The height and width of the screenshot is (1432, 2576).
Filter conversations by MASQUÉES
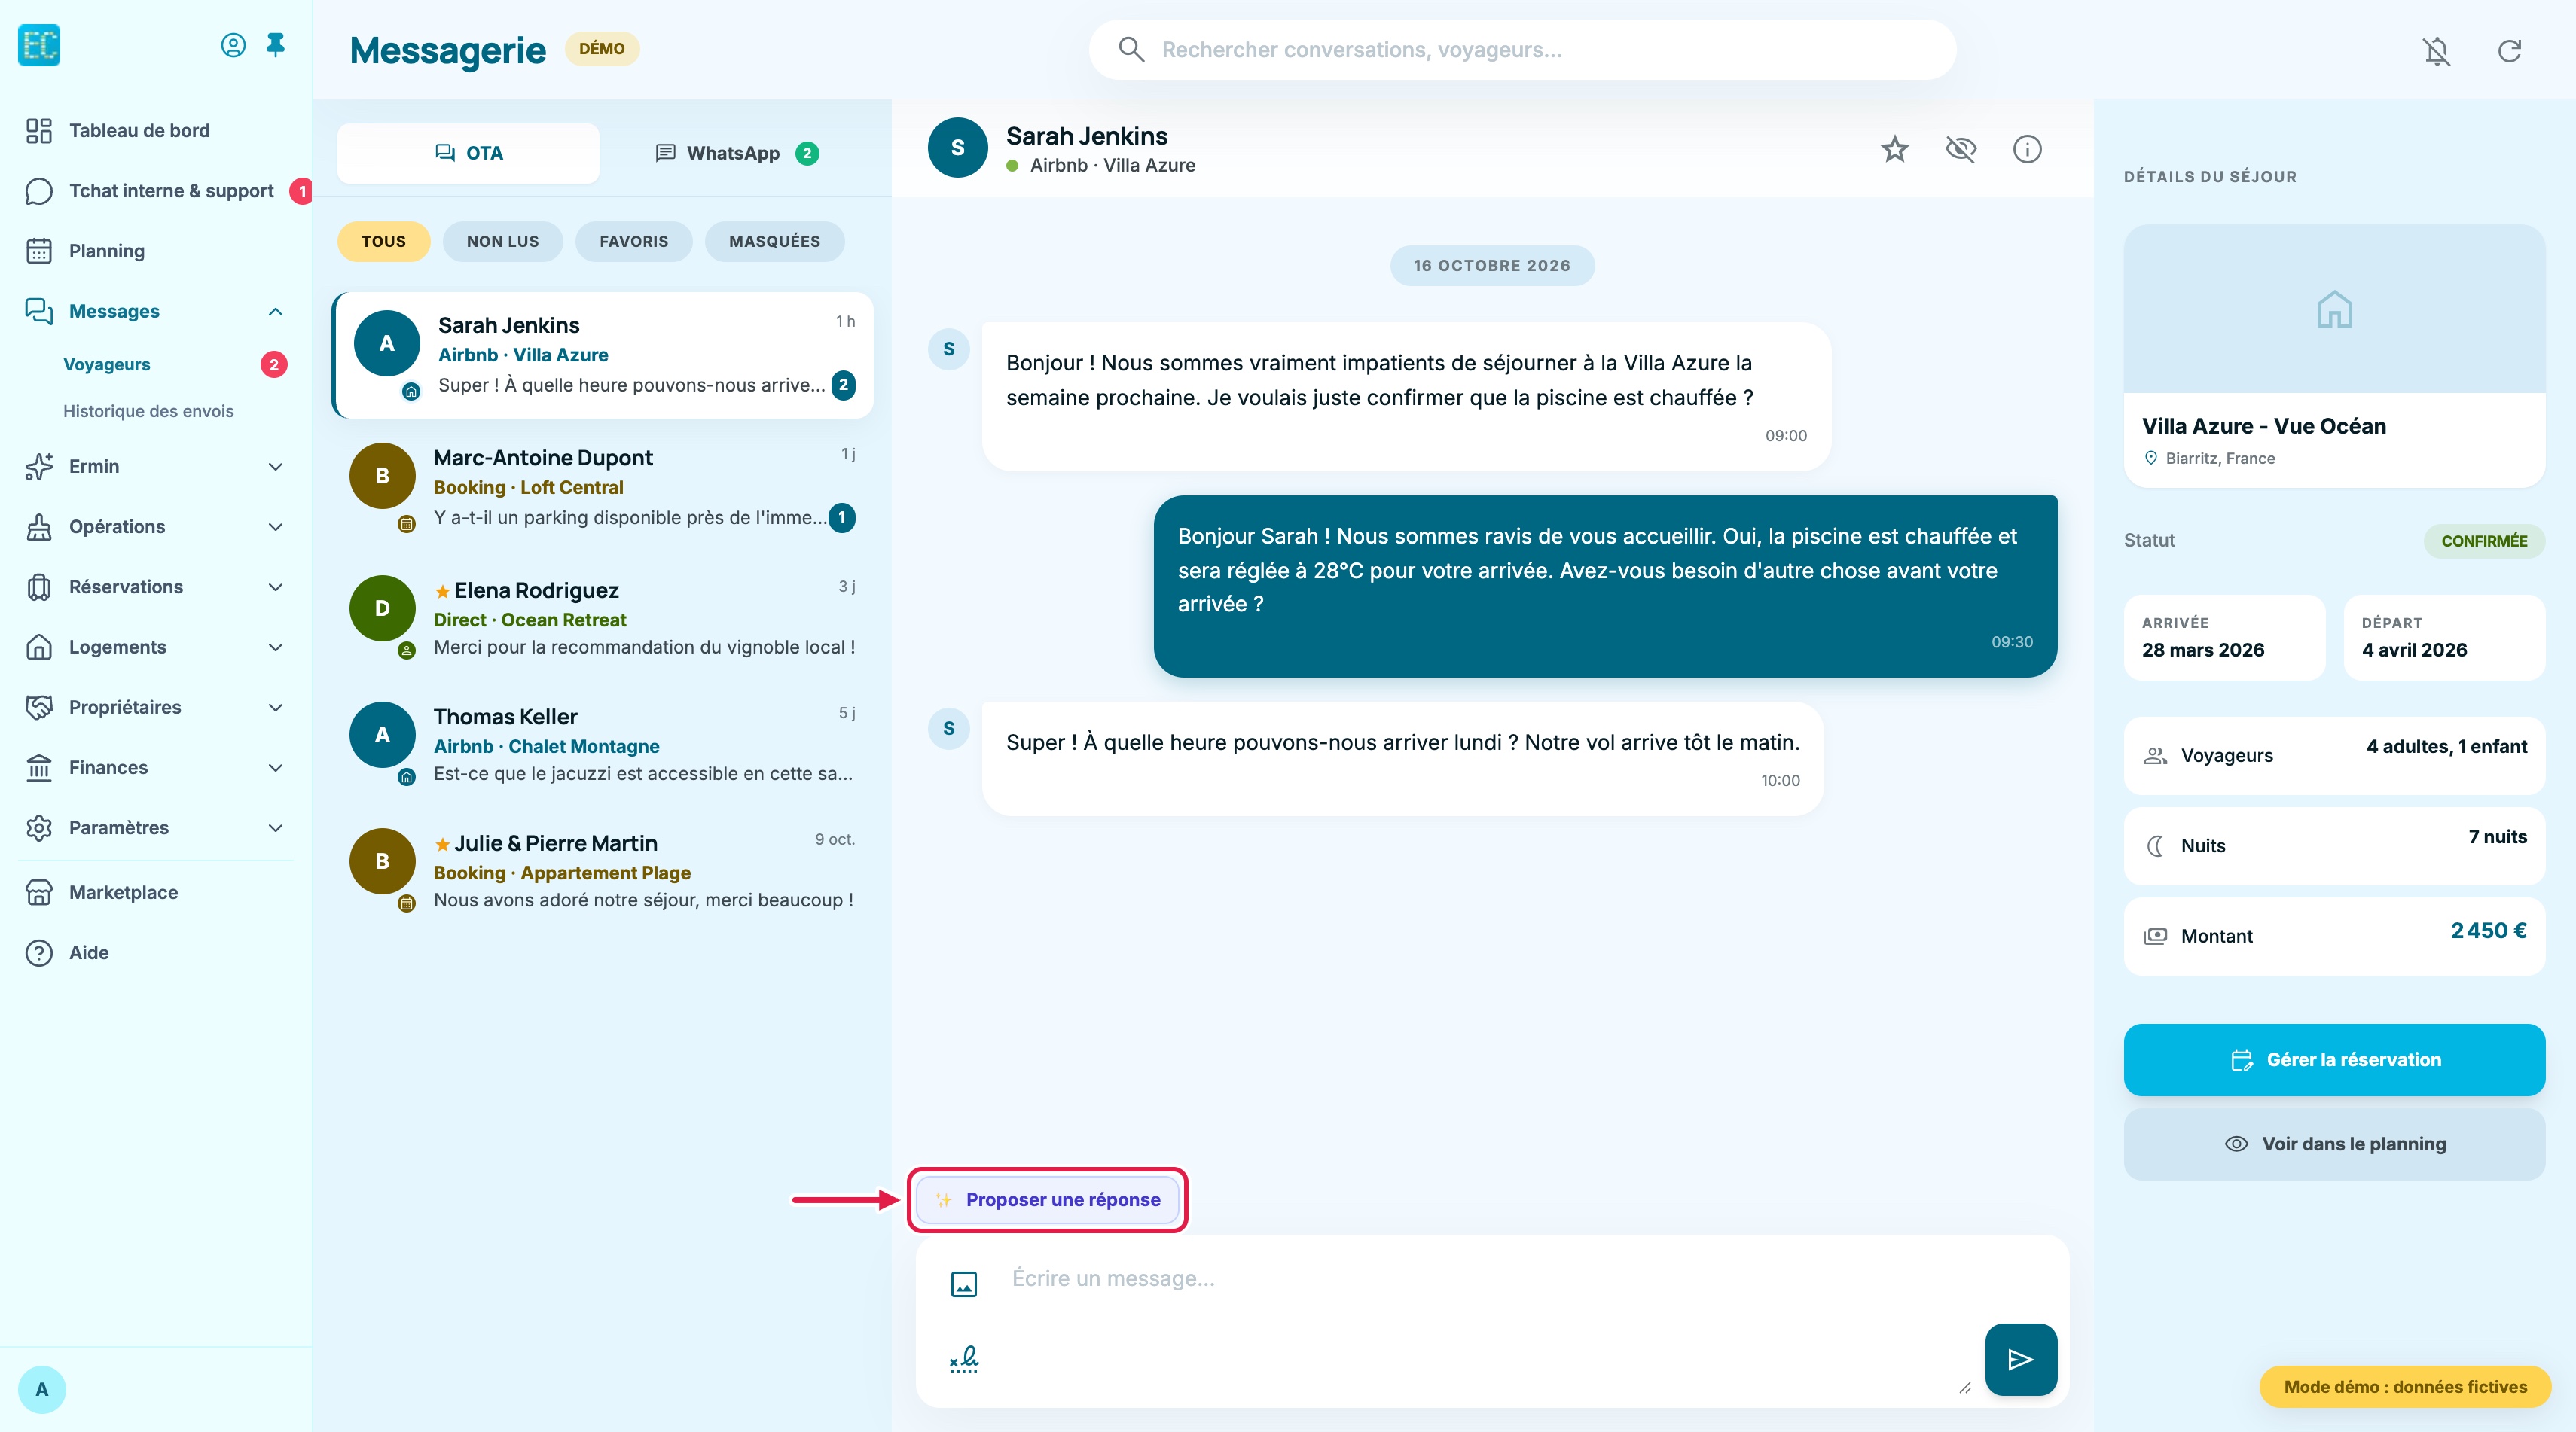click(775, 242)
